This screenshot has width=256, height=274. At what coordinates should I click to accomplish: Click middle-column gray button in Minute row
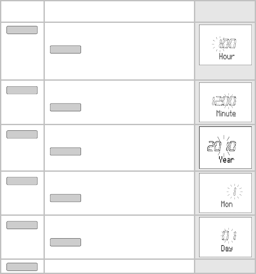click(x=66, y=107)
